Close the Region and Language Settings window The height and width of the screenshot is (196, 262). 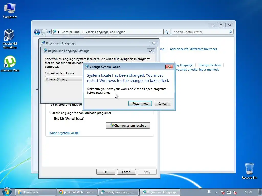(x=151, y=51)
